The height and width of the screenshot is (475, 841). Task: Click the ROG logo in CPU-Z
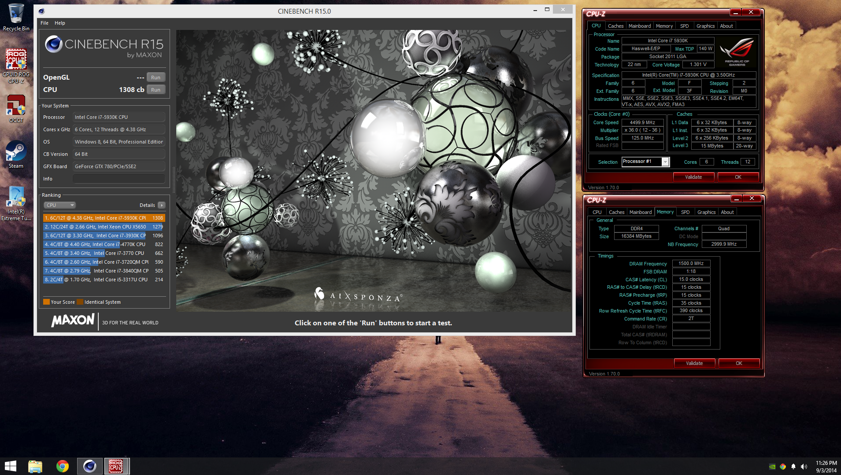[737, 52]
